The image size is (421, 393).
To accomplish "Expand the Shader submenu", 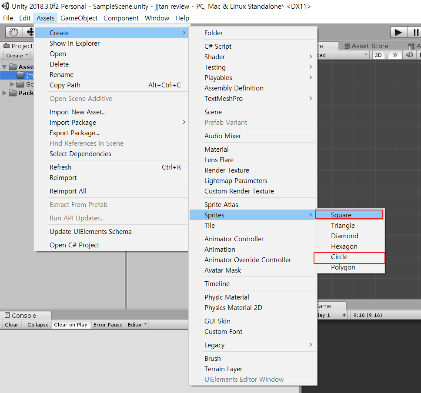I will click(253, 57).
